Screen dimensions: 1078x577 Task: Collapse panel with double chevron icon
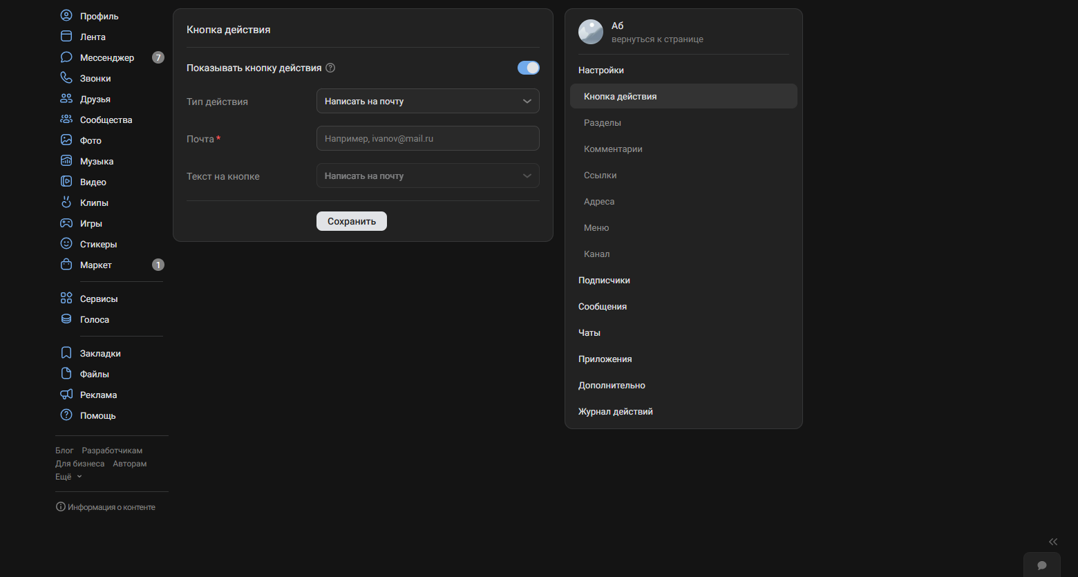(1053, 542)
